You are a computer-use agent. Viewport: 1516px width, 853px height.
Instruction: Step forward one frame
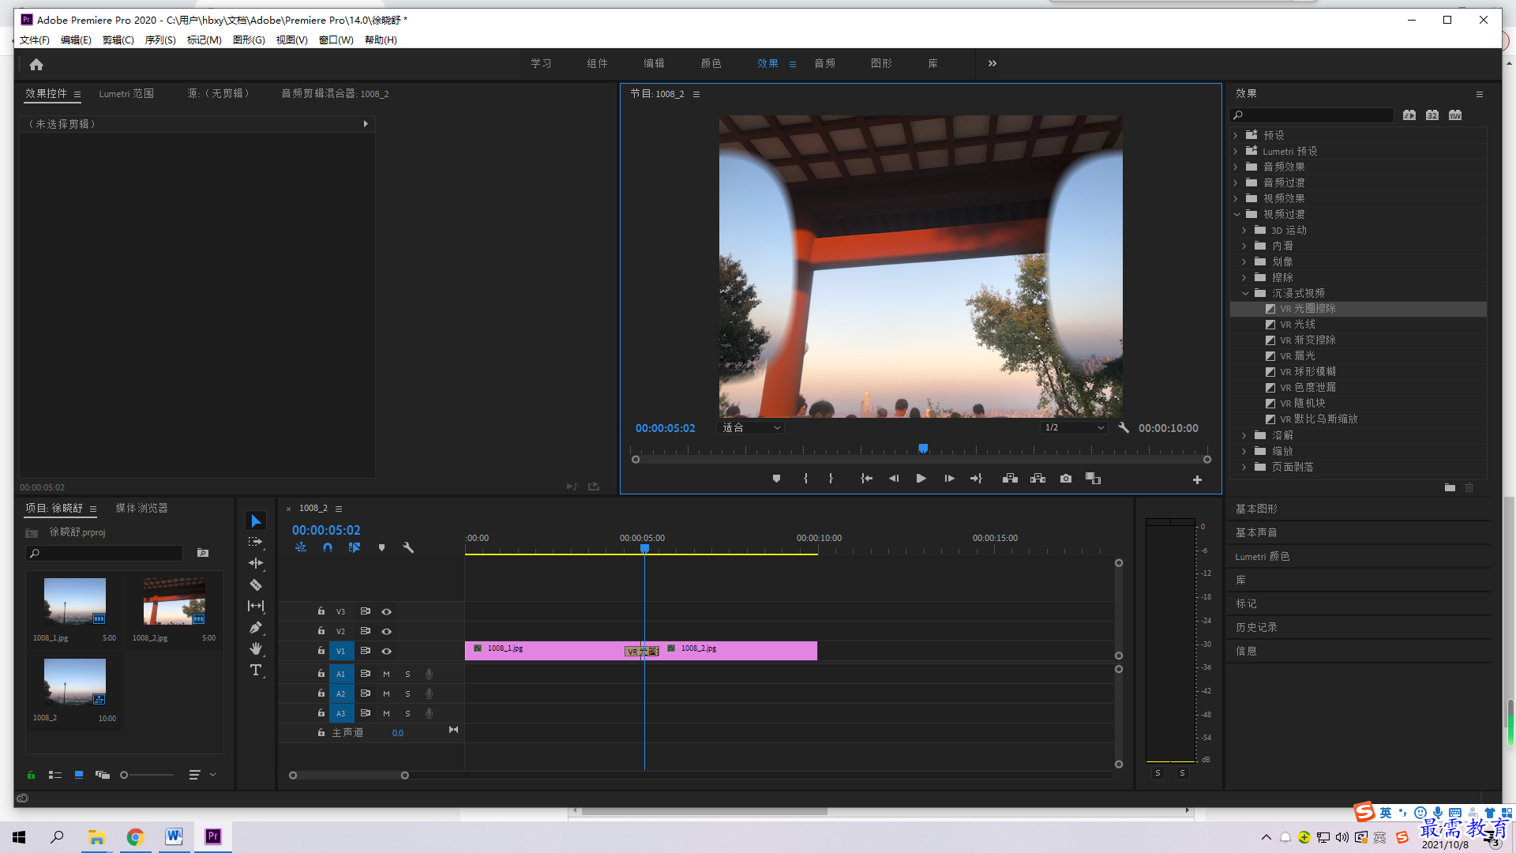(x=949, y=479)
